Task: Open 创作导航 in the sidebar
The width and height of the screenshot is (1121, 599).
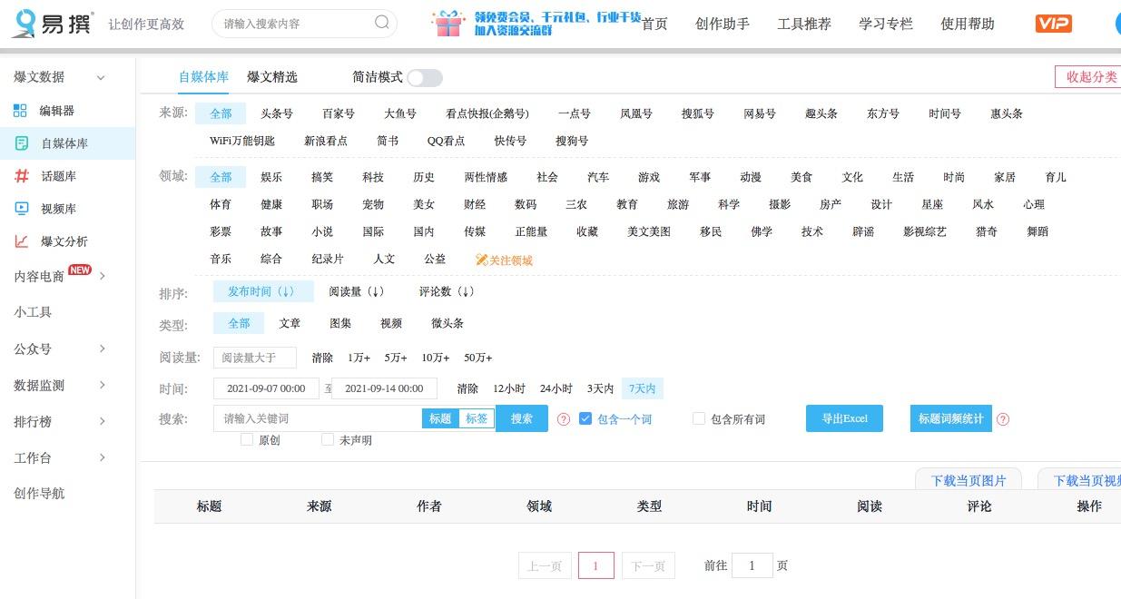Action: coord(39,494)
